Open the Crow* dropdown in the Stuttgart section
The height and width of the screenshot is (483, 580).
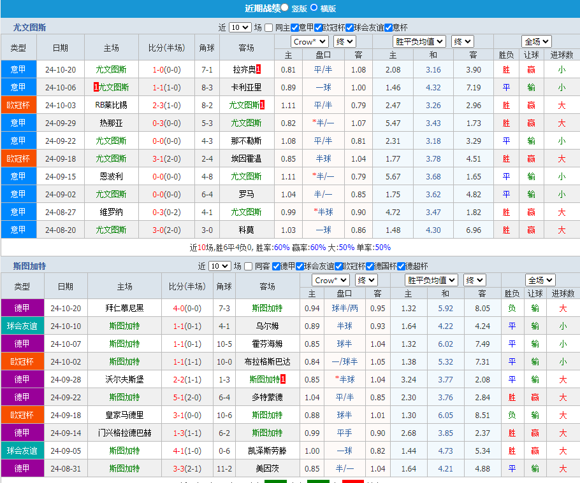330,279
